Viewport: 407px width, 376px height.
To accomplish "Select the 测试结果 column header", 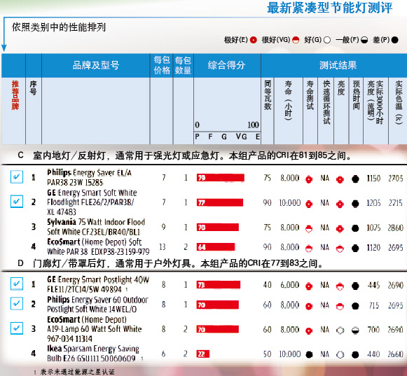I will [338, 65].
